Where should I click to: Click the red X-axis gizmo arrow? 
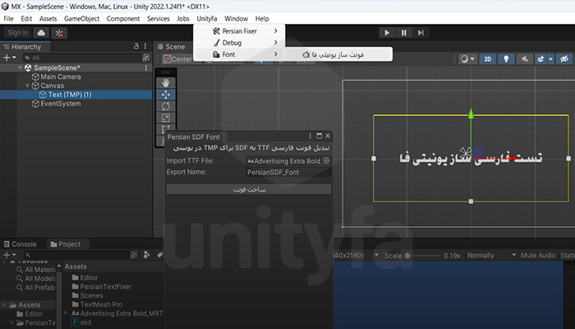(x=513, y=158)
